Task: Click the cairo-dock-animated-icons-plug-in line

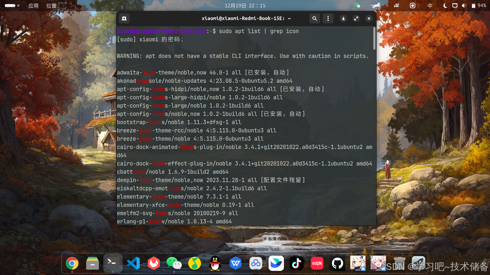Action: pyautogui.click(x=244, y=151)
